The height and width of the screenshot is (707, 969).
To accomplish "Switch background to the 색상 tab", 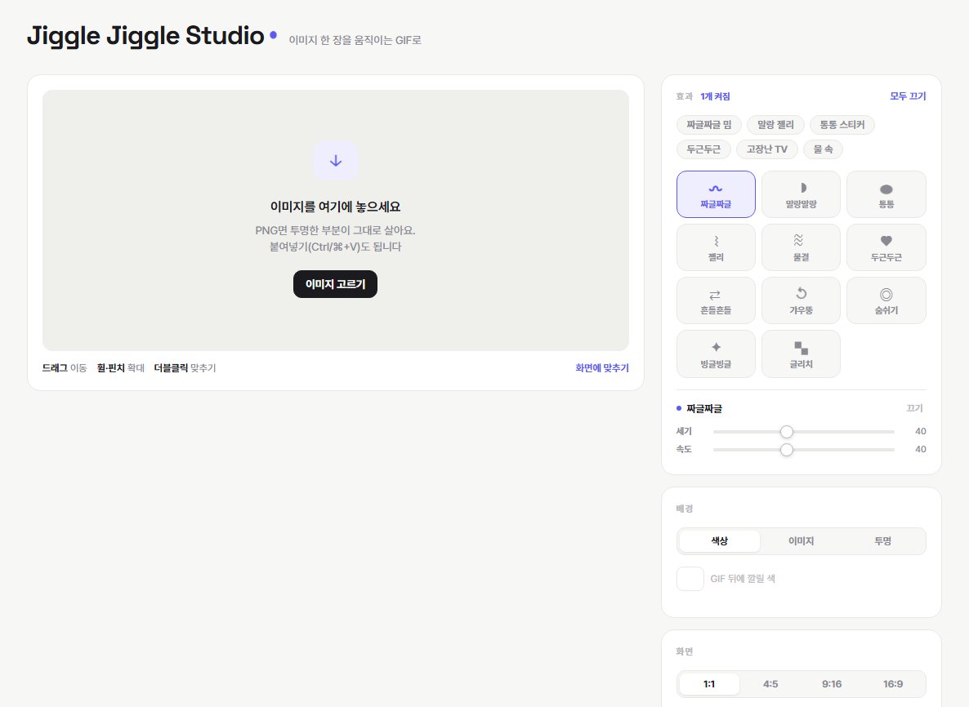I will click(x=719, y=541).
